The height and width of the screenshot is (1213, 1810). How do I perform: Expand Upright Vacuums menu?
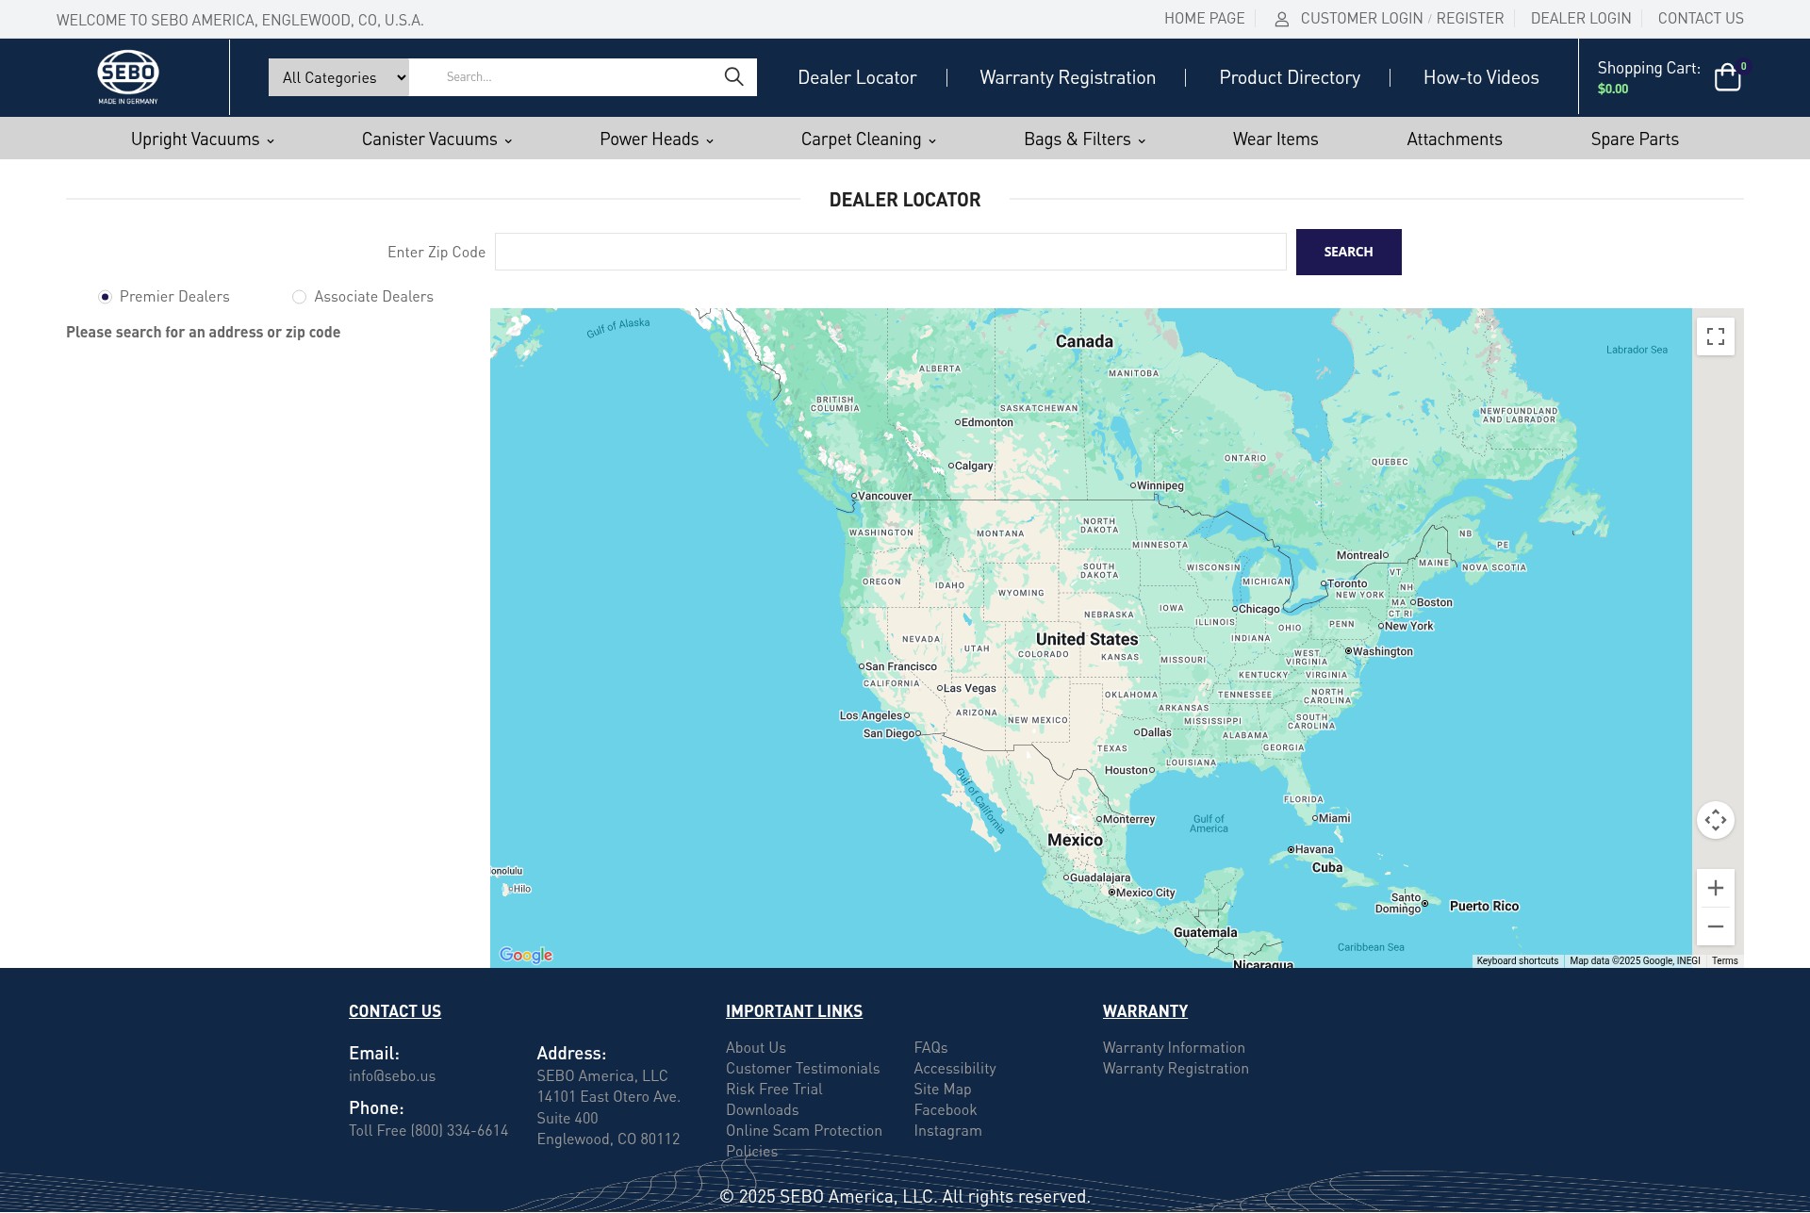pos(203,139)
